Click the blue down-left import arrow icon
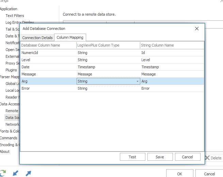This screenshot has height=177, width=223. tap(15, 173)
